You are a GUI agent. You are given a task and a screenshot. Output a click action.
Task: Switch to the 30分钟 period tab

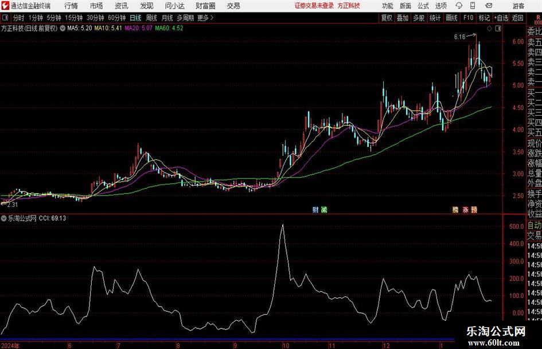[x=95, y=18]
